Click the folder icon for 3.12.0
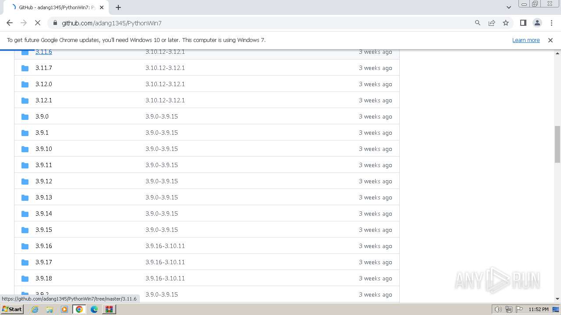561x315 pixels. pos(25,84)
